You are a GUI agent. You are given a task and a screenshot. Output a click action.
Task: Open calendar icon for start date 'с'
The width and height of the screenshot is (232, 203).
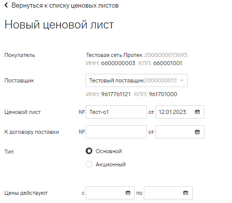[x=128, y=193]
